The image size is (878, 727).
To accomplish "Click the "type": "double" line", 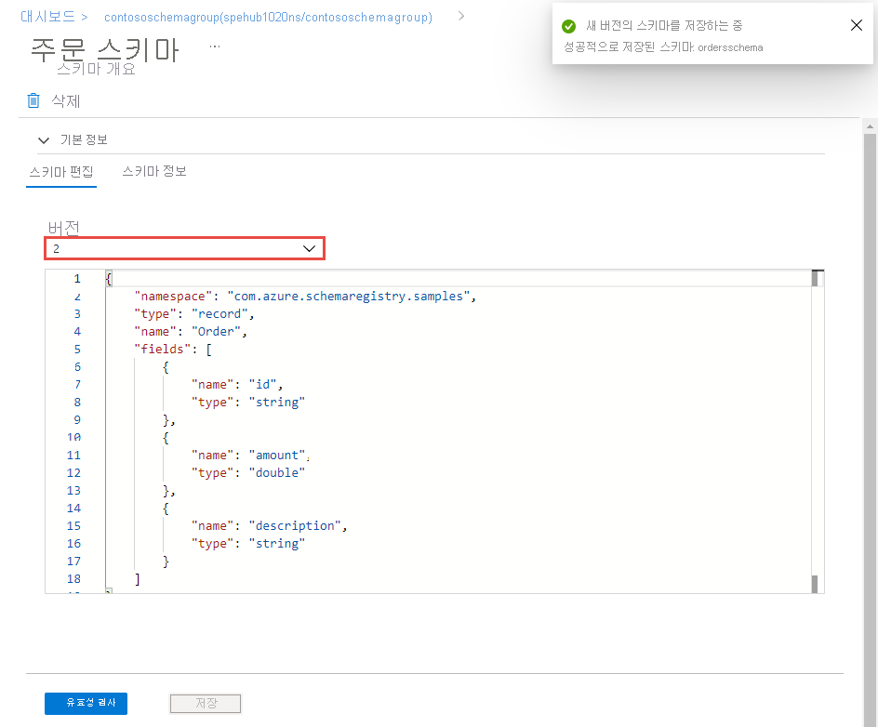I will point(248,473).
